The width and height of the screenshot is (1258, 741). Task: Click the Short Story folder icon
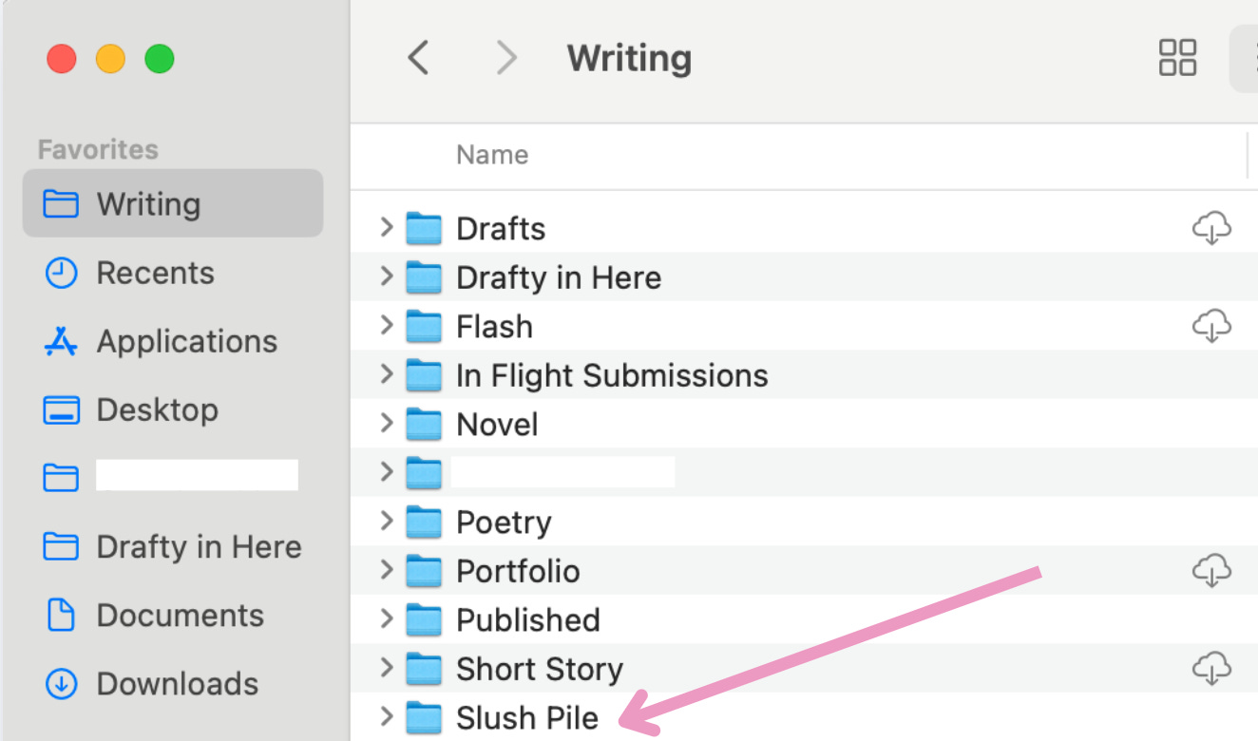click(x=424, y=668)
